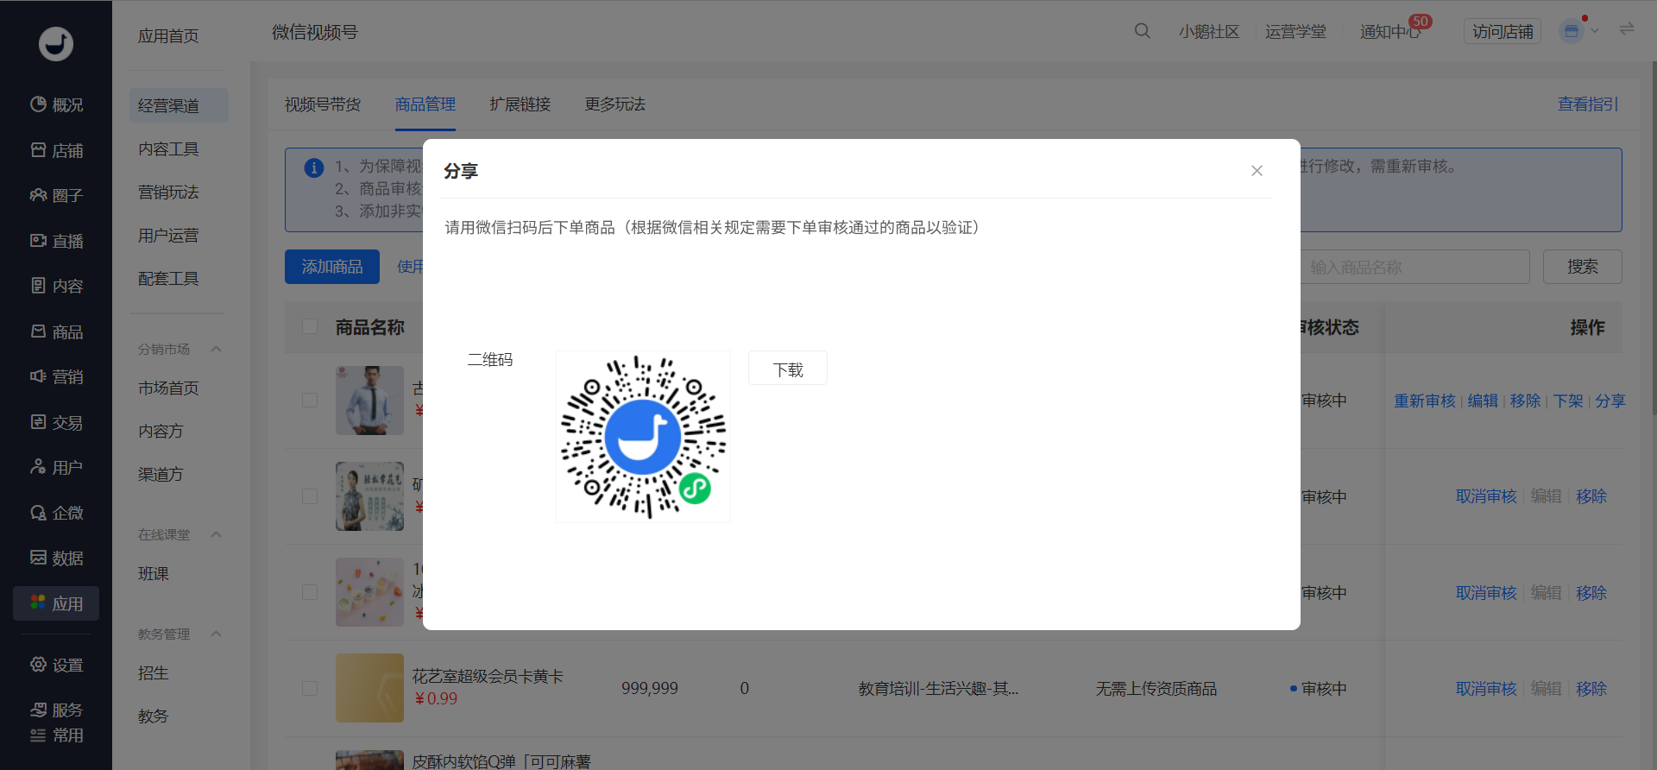Collapse the 教务管理 menu group
The width and height of the screenshot is (1657, 770).
217,634
